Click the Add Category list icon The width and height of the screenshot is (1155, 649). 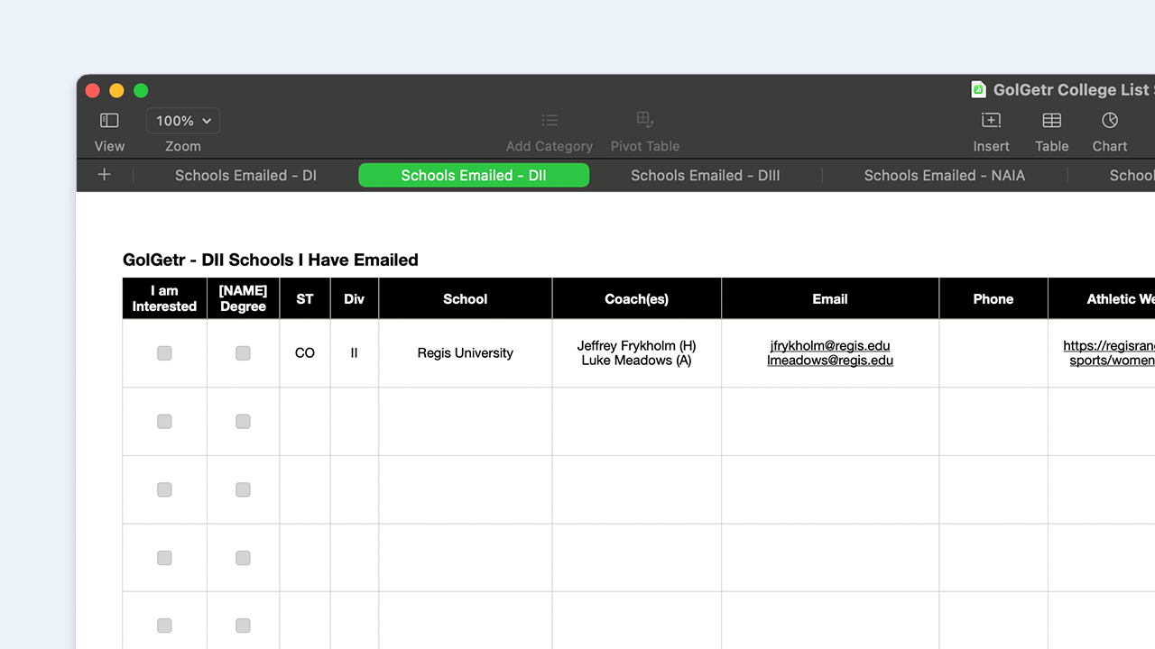click(x=550, y=120)
